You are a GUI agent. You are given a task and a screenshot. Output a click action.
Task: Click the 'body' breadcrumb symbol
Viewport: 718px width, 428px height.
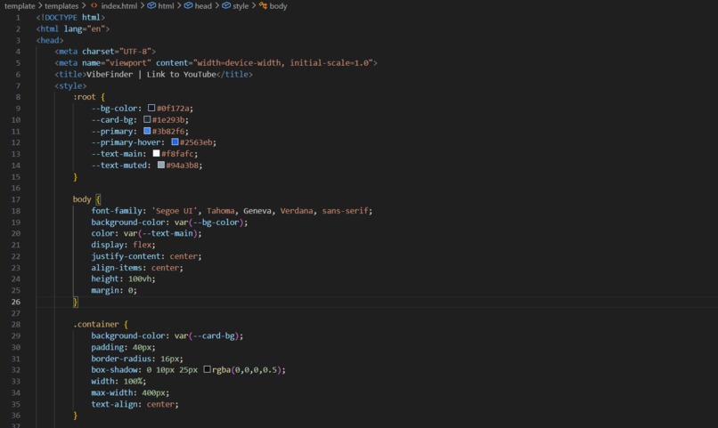click(278, 6)
